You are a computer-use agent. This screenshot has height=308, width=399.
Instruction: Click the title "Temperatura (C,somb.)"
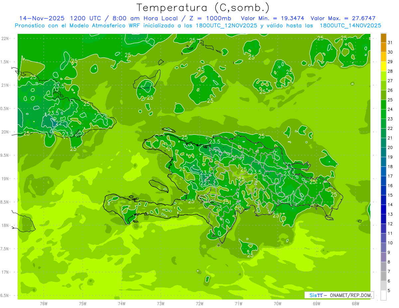pos(203,8)
